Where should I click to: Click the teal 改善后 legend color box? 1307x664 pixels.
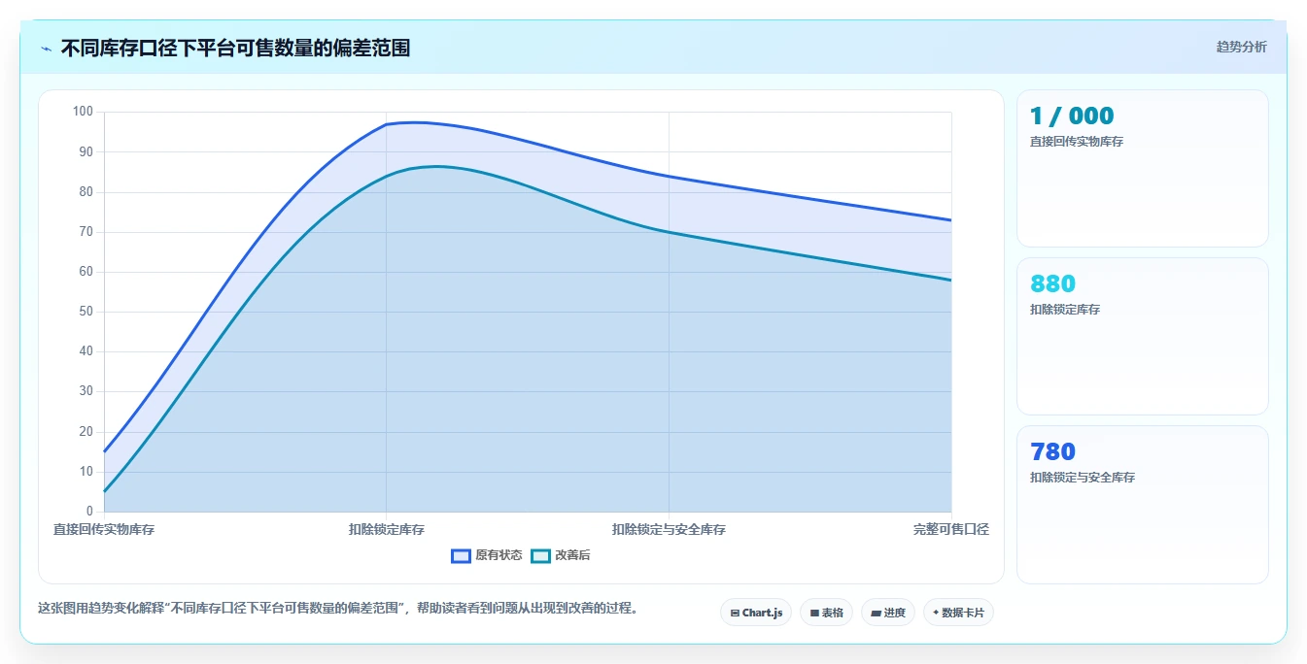pos(540,555)
